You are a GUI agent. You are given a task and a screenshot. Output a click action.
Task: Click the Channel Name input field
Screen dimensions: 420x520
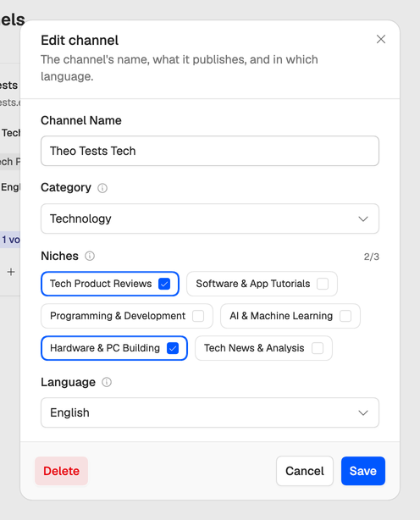210,151
